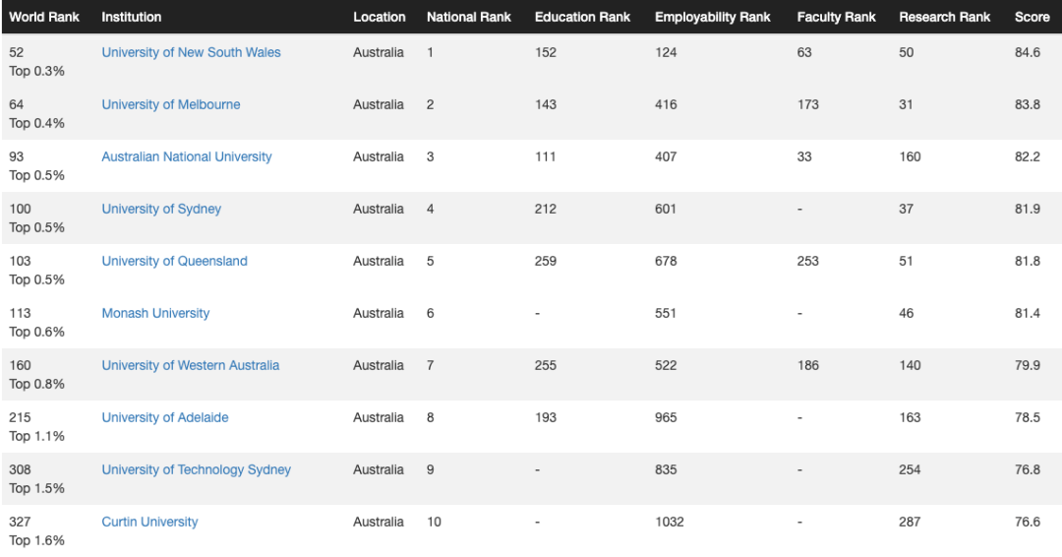The height and width of the screenshot is (557, 1062).
Task: Select world rank 113 cell
Action: coord(20,313)
